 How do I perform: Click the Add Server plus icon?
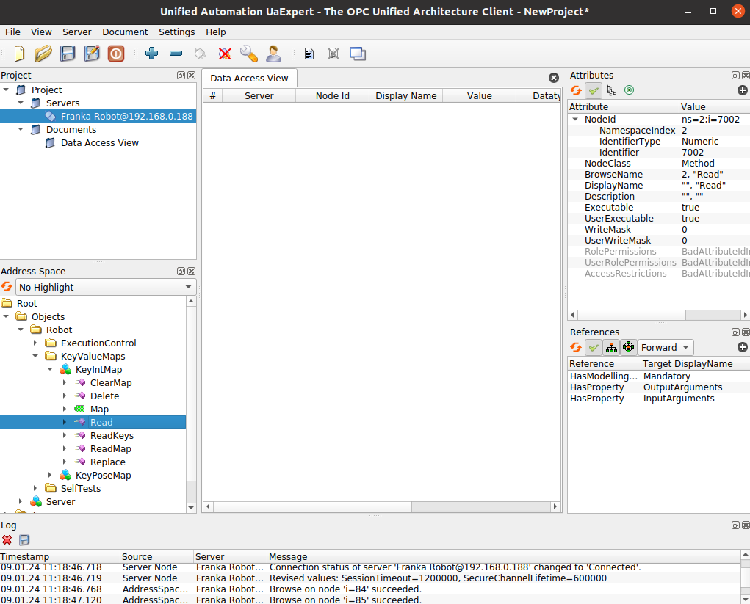coord(152,54)
